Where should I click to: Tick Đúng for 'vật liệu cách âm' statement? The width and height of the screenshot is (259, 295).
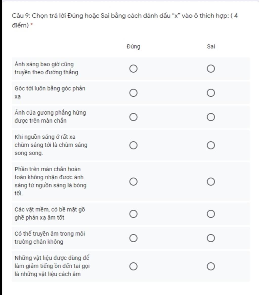pyautogui.click(x=133, y=266)
